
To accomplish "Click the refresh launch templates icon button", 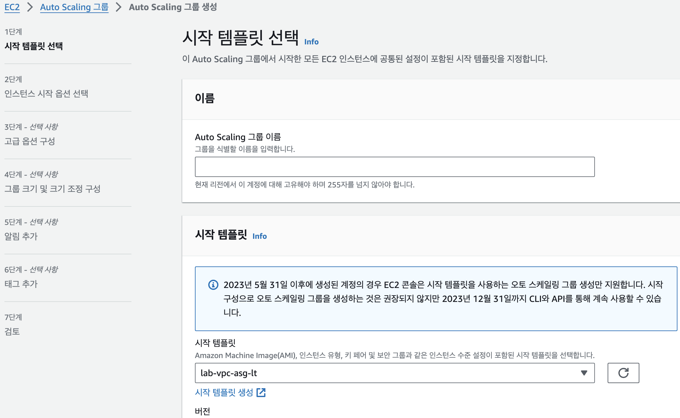I will pos(623,373).
